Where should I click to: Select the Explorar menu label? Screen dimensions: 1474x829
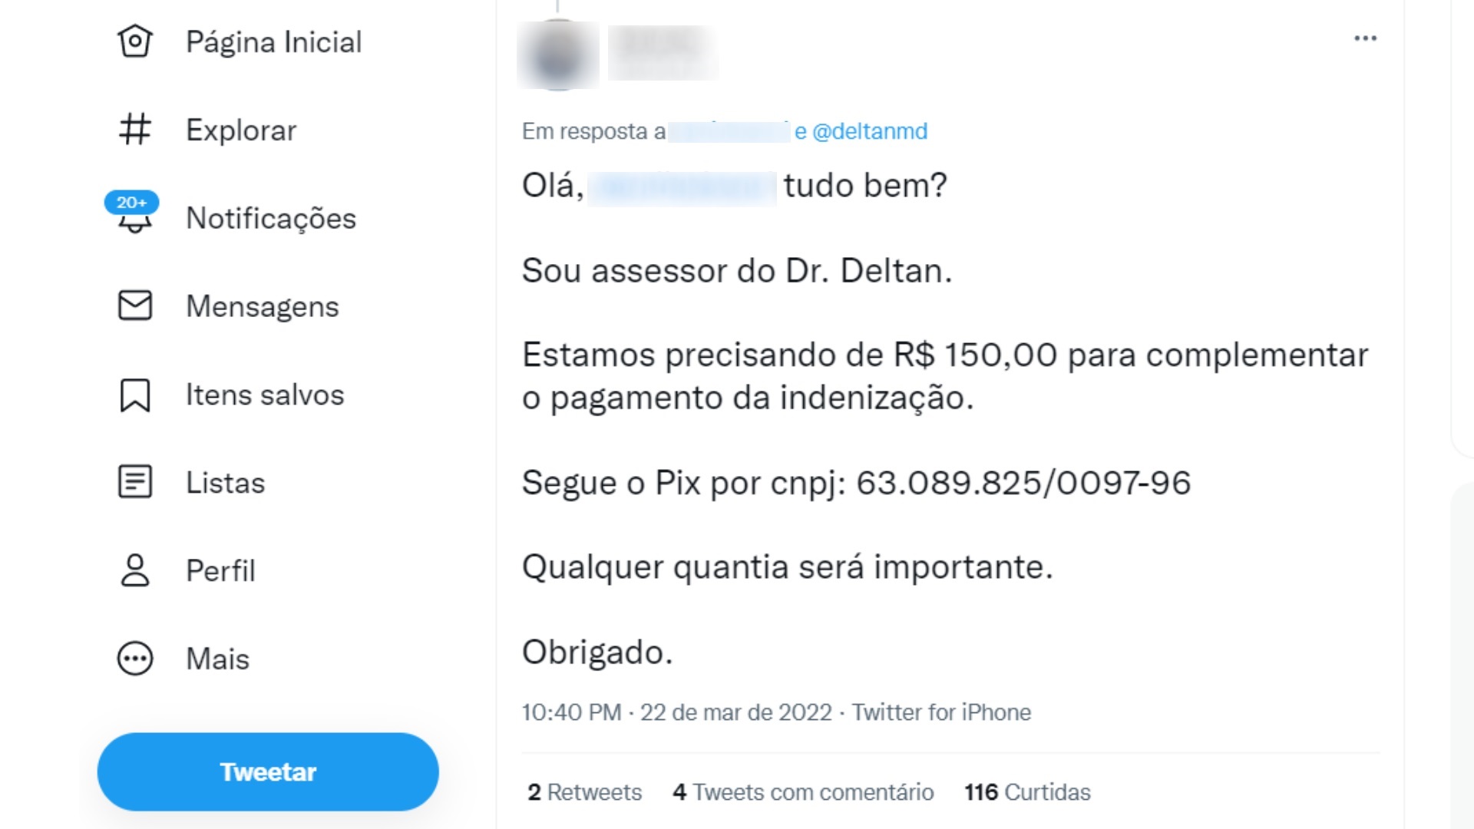pos(241,130)
